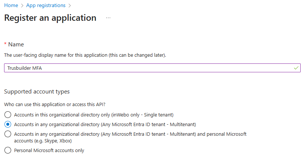This screenshot has height=158, width=307.
Task: Click inside the Trusbuilder MFA name field
Action: pyautogui.click(x=148, y=68)
